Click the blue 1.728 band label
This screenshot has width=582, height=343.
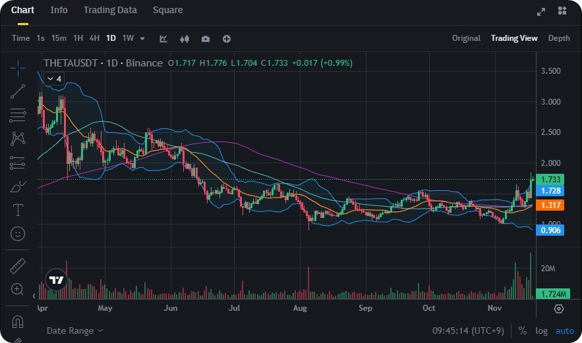(x=550, y=191)
